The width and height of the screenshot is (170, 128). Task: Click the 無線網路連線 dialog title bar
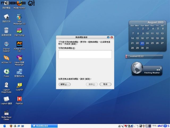pyautogui.click(x=81, y=37)
